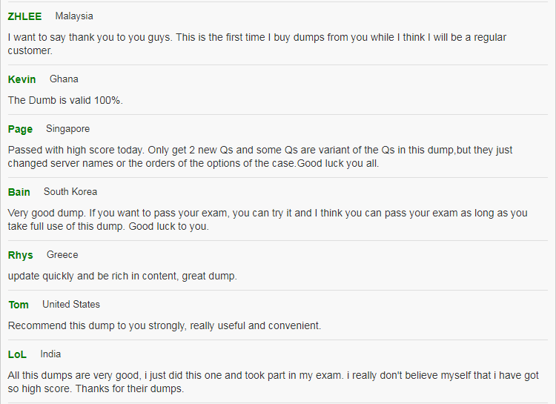Click 'The Dumb is valid 100%' review text
This screenshot has width=556, height=404.
point(65,100)
